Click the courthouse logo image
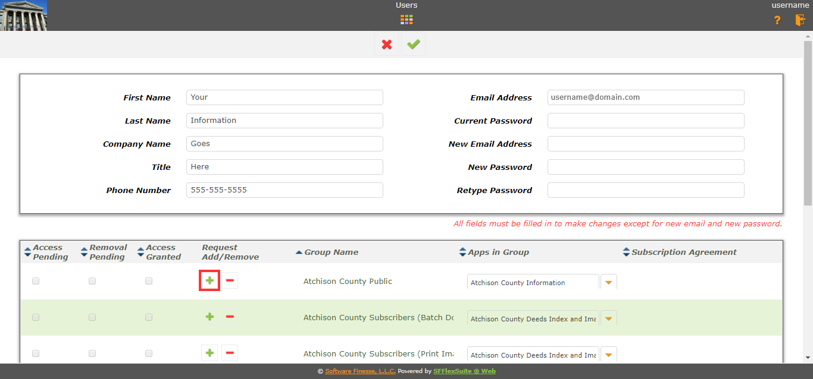Image resolution: width=813 pixels, height=379 pixels. point(24,15)
